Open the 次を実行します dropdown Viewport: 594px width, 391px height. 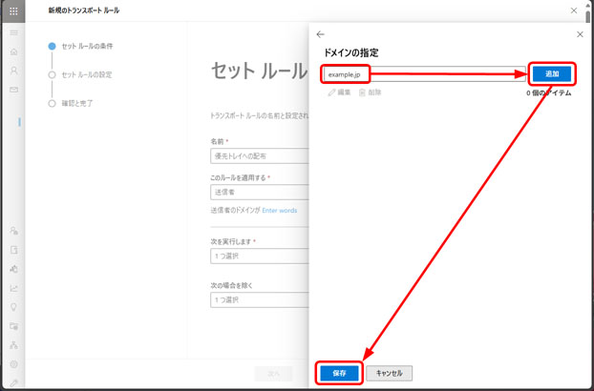click(x=260, y=256)
